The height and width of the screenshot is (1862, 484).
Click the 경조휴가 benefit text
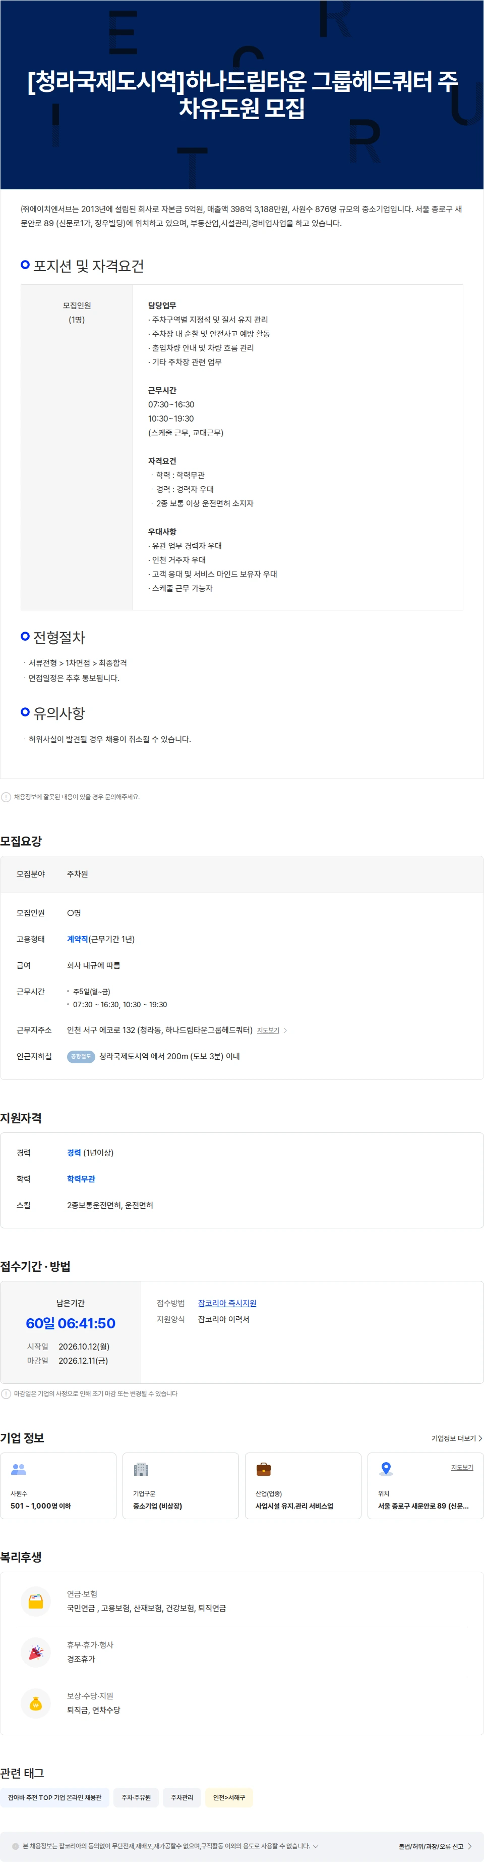point(81,1659)
